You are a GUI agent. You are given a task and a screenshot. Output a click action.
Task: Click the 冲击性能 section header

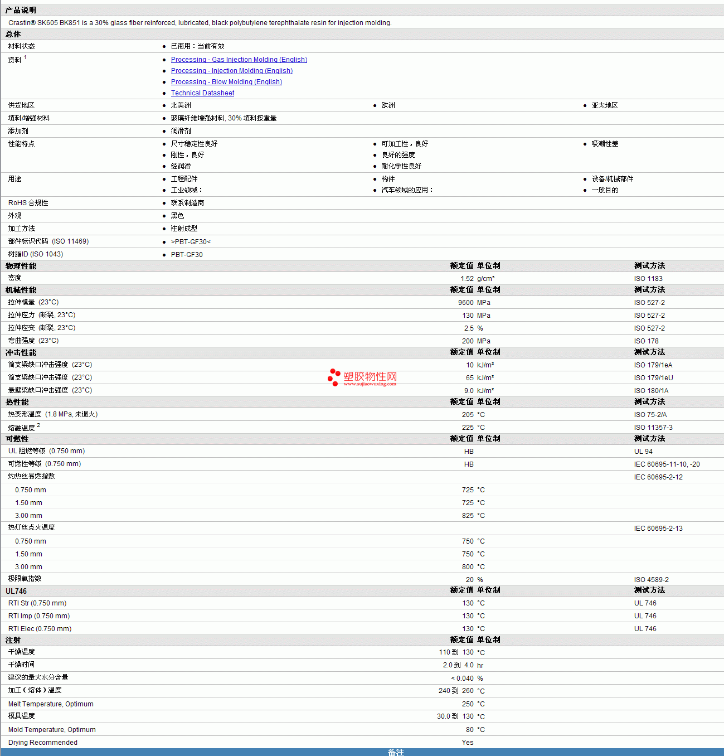[x=21, y=352]
